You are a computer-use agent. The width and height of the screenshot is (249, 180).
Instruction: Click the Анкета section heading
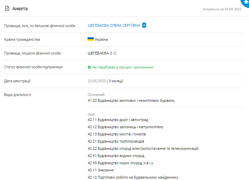[20, 9]
